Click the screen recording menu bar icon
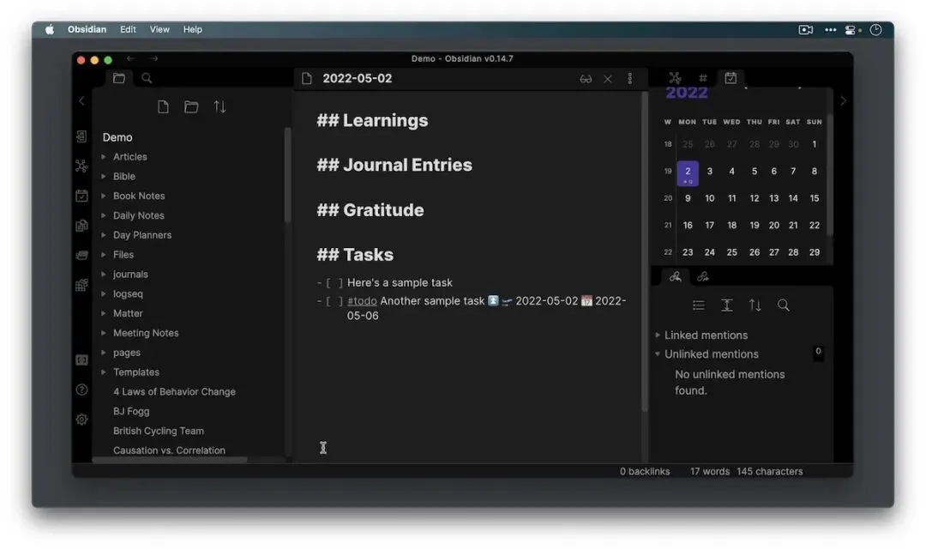Viewport: 926px width, 550px height. pos(805,29)
